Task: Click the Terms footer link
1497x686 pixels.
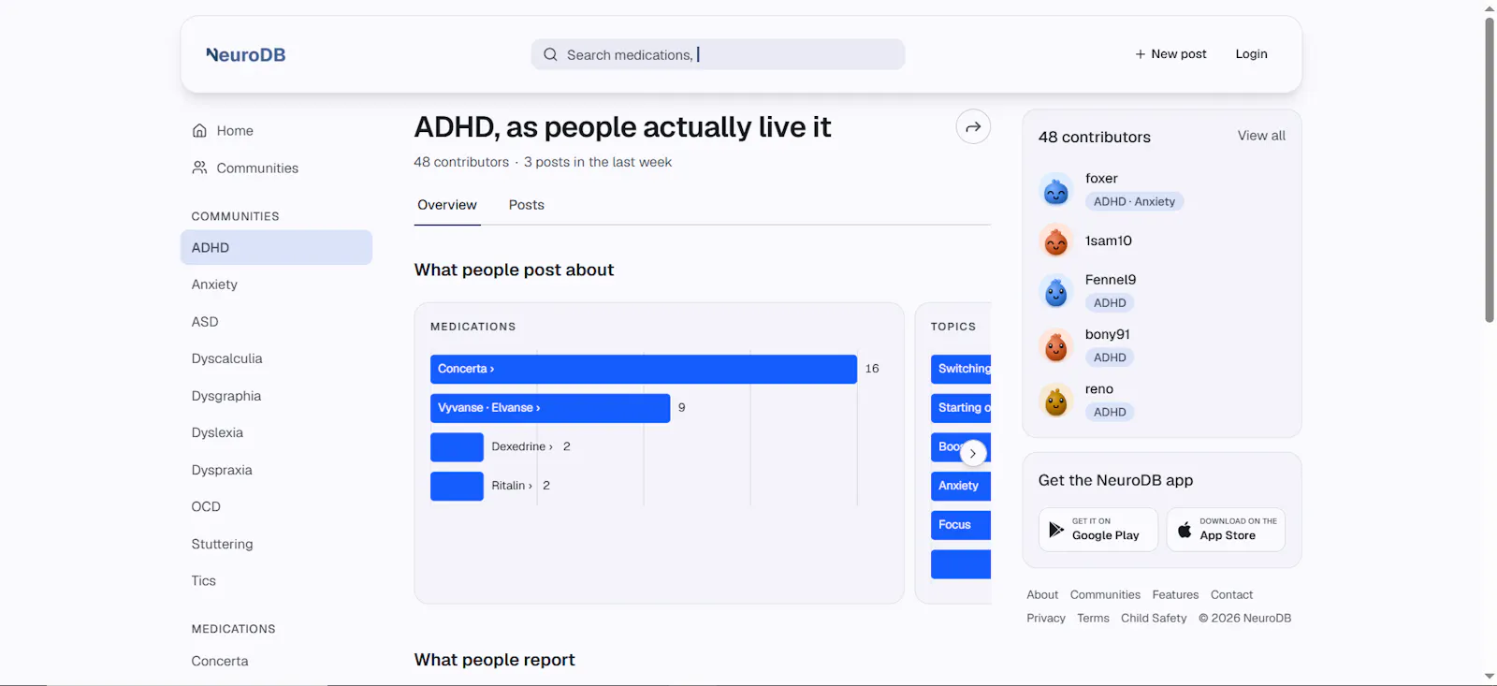Action: (x=1093, y=618)
